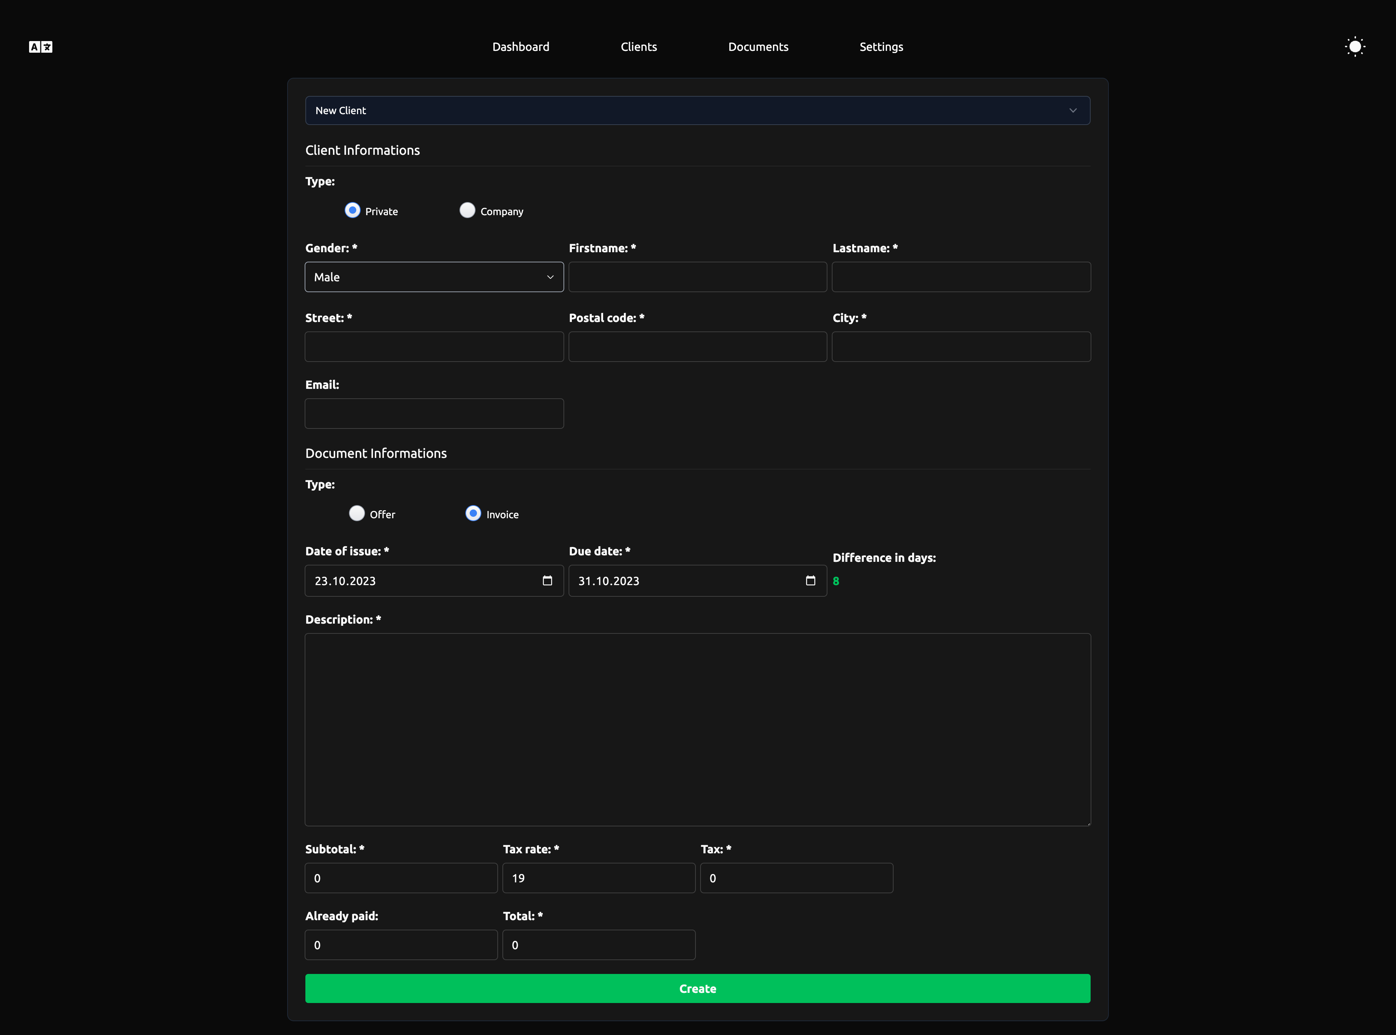
Task: Submit form with Create button
Action: [697, 988]
